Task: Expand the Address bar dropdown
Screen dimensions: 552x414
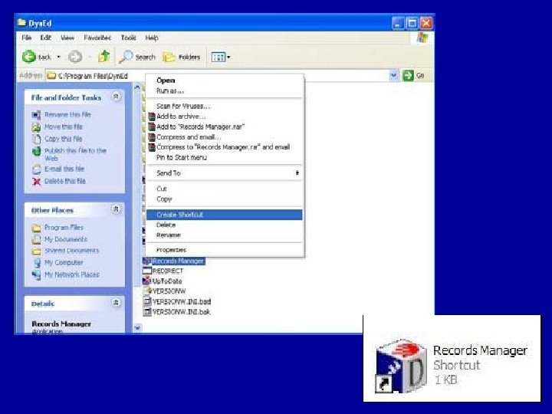Action: (x=393, y=75)
